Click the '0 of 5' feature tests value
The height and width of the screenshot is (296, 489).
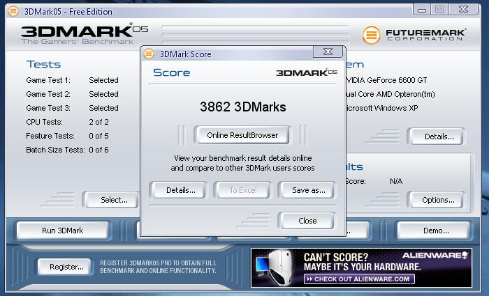pyautogui.click(x=99, y=136)
